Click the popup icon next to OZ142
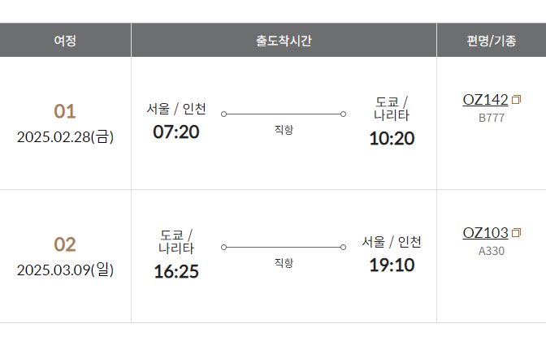The image size is (546, 341). pyautogui.click(x=517, y=100)
